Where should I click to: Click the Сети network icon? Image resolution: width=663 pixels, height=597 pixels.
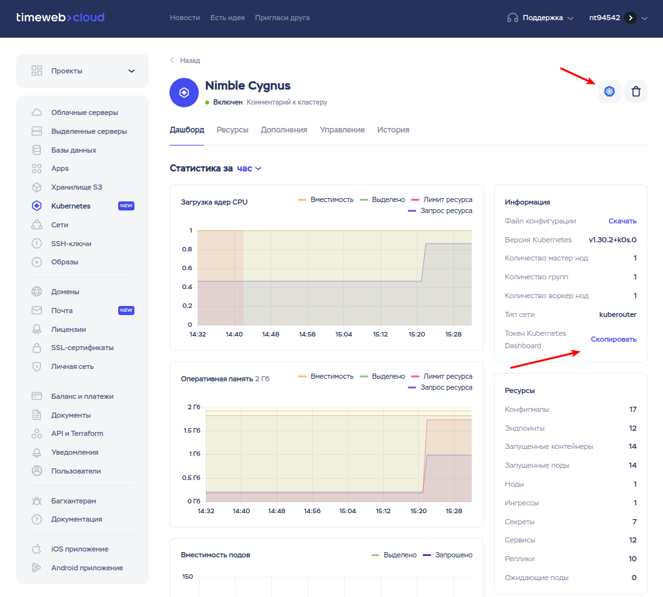(37, 225)
